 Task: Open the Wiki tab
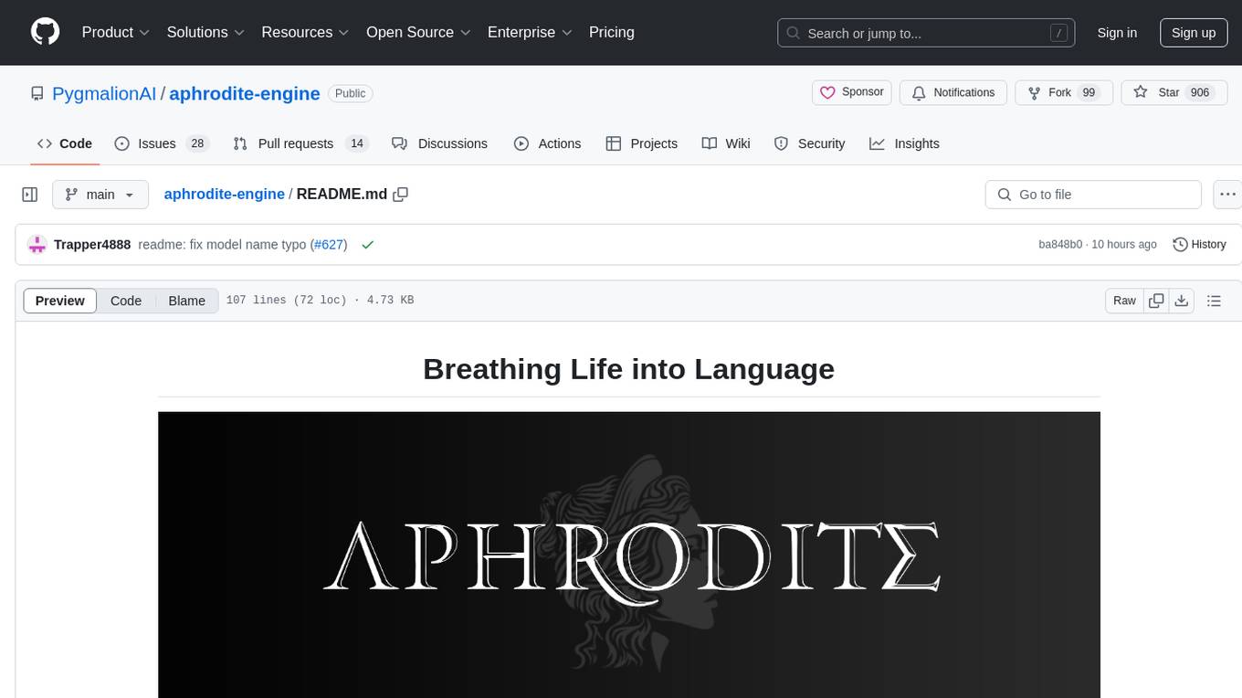click(x=727, y=143)
